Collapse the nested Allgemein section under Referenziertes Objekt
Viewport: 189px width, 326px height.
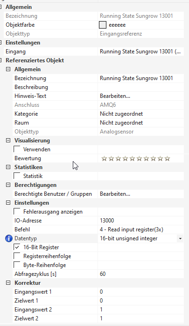point(8,69)
